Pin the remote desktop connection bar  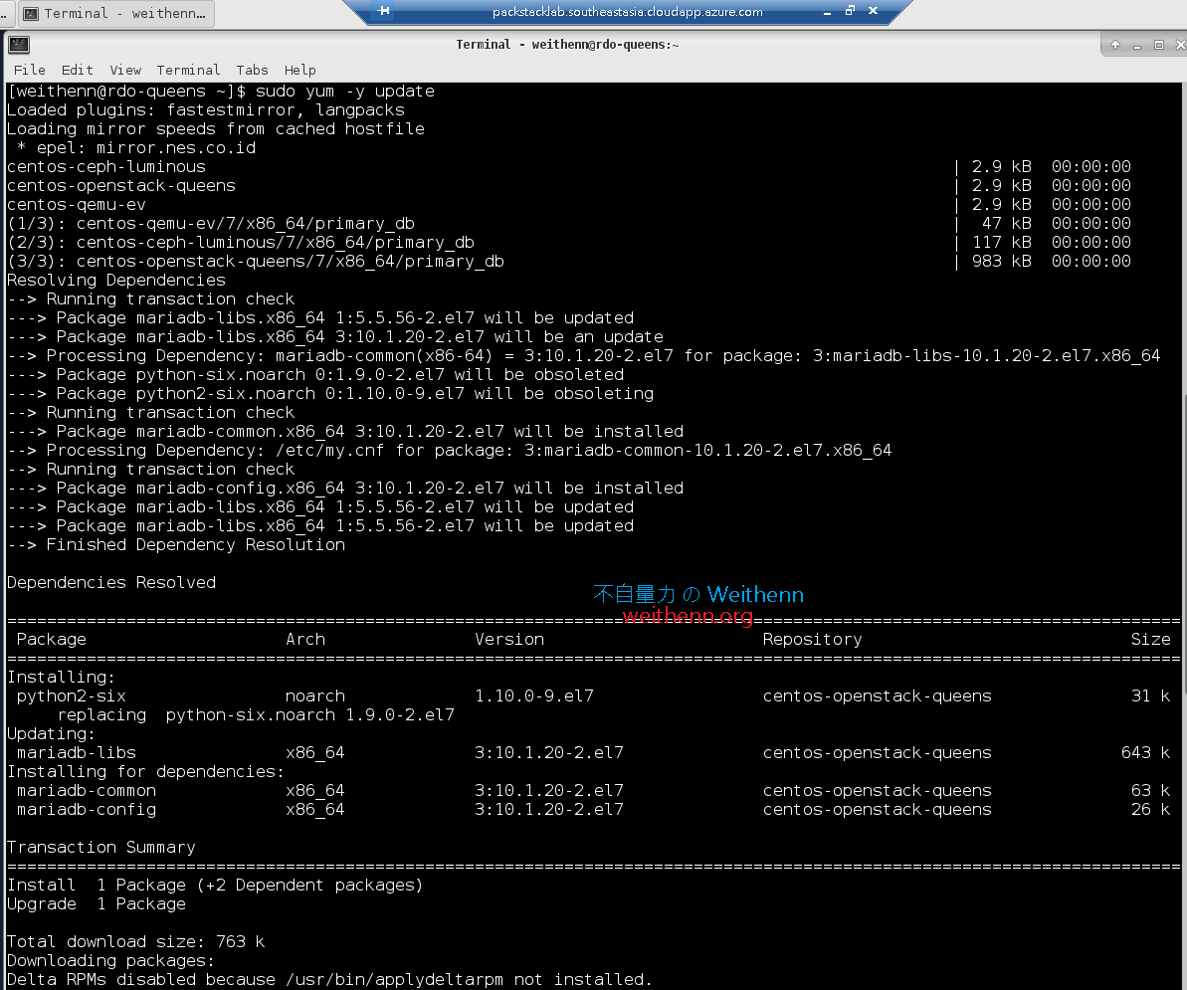click(x=384, y=11)
